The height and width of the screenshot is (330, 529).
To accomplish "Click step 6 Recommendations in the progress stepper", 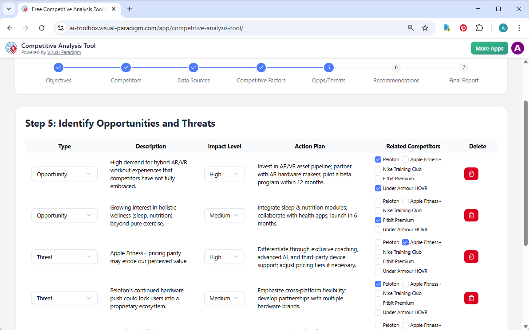I will coord(396,67).
